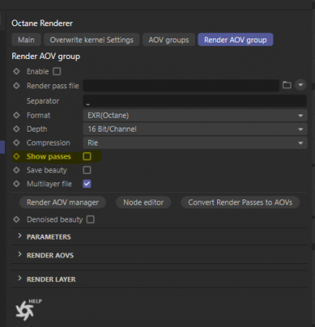Click keyframe diamond next to Enable
This screenshot has width=315, height=327.
(x=16, y=71)
